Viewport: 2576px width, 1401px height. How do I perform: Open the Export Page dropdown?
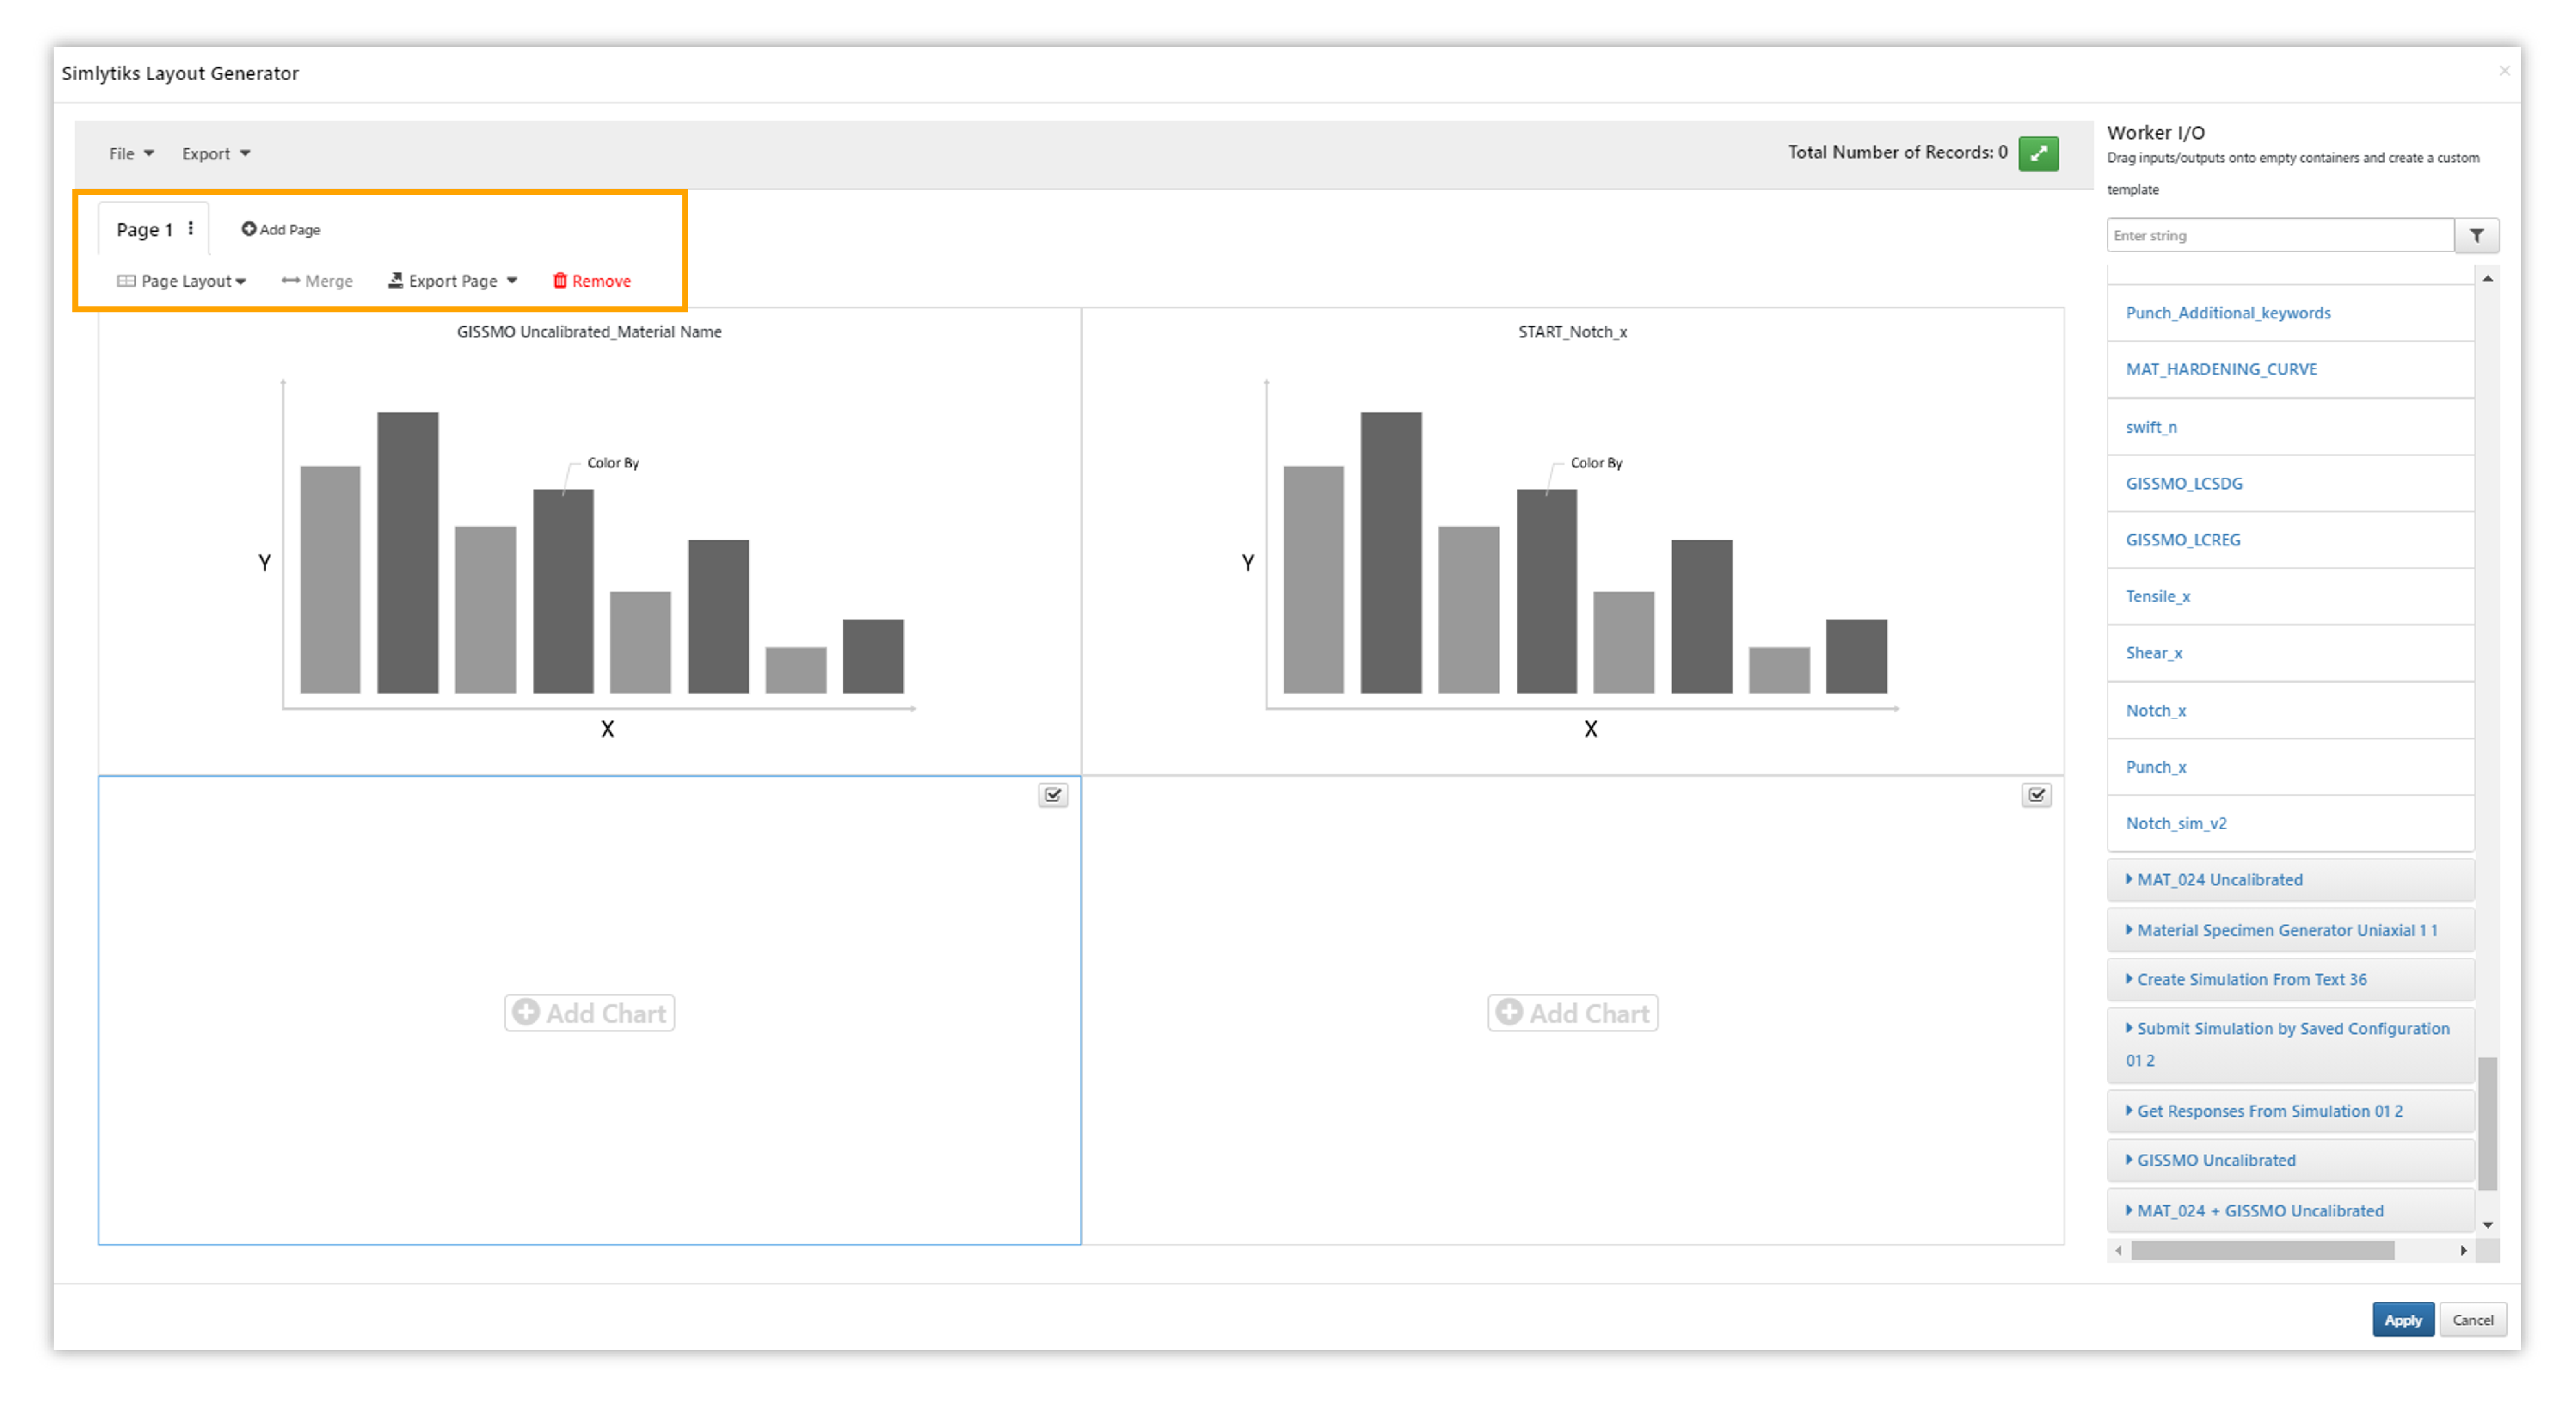click(x=453, y=281)
